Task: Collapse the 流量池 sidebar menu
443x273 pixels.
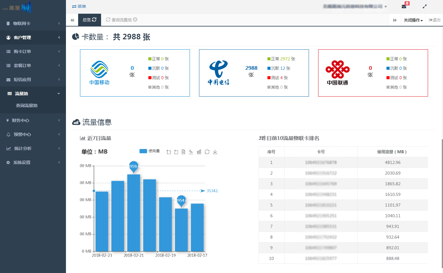Action: pos(33,94)
